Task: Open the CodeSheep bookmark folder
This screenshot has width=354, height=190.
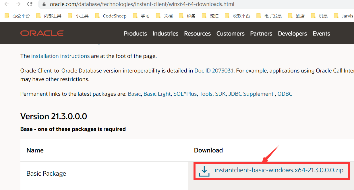Action: click(x=111, y=16)
